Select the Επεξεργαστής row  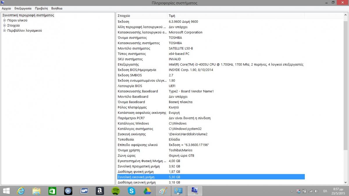click(211, 64)
